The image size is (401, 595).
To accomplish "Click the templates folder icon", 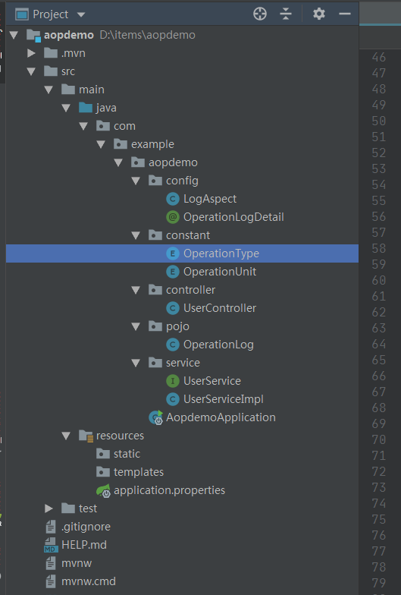I will 103,472.
